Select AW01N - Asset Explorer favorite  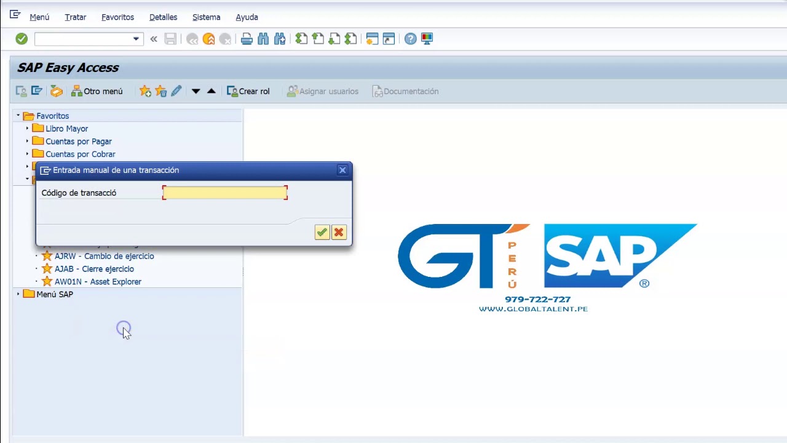tap(98, 282)
